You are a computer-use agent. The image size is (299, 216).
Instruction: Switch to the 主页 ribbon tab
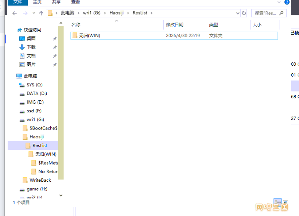tap(37, 2)
